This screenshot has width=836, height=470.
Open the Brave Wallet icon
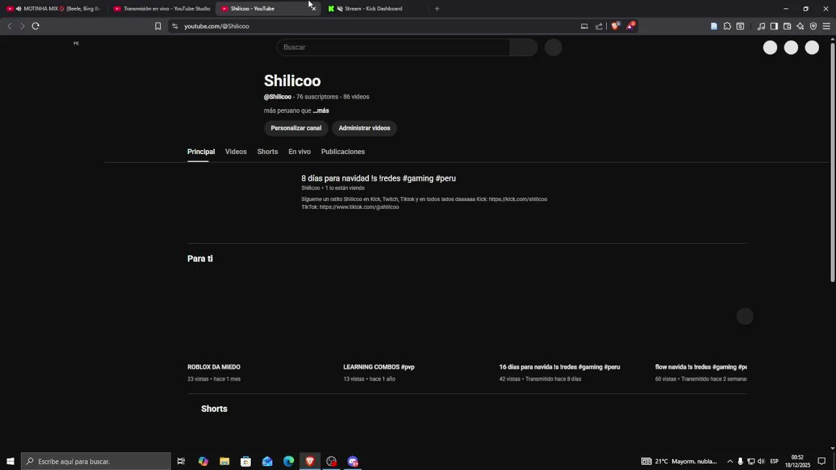pyautogui.click(x=787, y=26)
